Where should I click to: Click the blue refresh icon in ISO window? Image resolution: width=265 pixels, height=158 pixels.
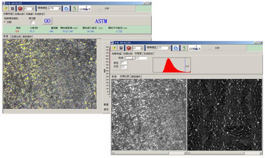tap(176, 48)
